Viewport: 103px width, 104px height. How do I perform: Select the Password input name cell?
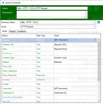[19, 40]
